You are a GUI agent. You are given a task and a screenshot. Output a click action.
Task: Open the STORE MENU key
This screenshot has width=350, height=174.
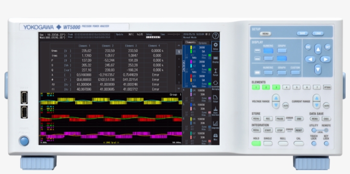[256, 119]
